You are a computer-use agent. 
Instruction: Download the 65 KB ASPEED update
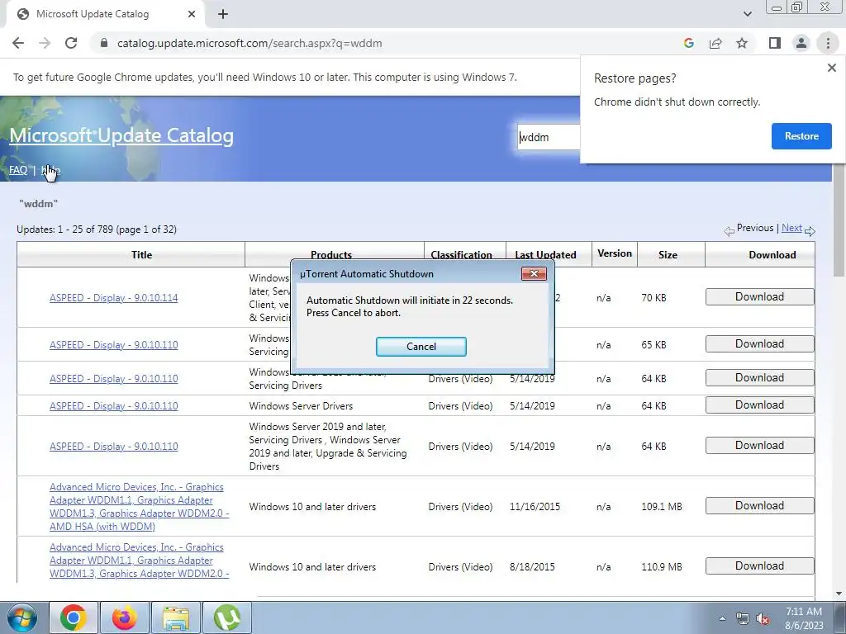tap(760, 344)
